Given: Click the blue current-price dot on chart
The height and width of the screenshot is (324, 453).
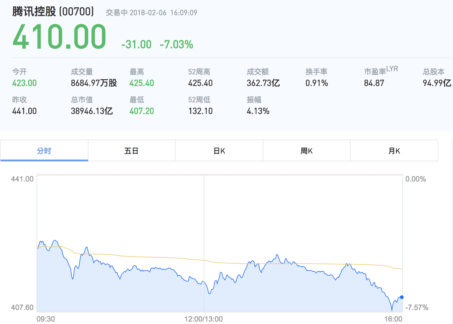Looking at the screenshot, I should (402, 297).
